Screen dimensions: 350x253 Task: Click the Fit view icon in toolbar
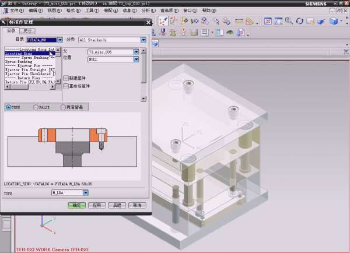click(x=268, y=21)
